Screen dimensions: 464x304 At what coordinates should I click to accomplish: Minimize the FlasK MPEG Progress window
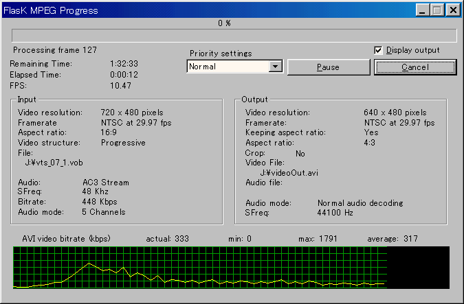(422, 10)
